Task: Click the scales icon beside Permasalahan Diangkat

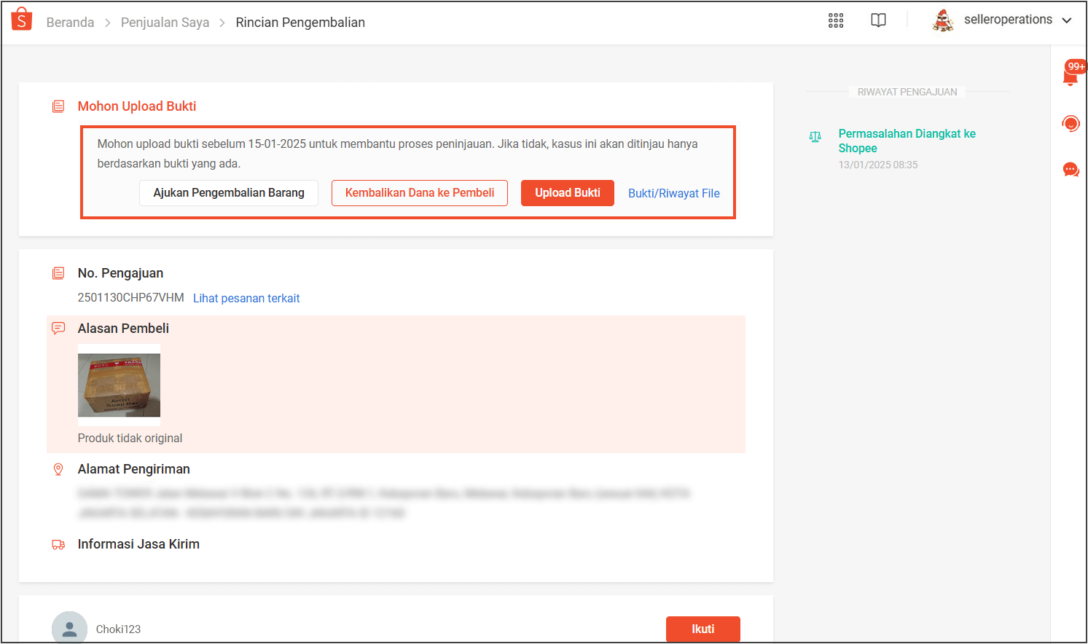Action: point(815,136)
